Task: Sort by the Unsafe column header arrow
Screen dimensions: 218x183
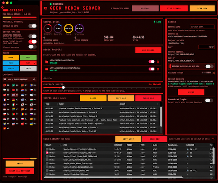Action: click(x=61, y=145)
